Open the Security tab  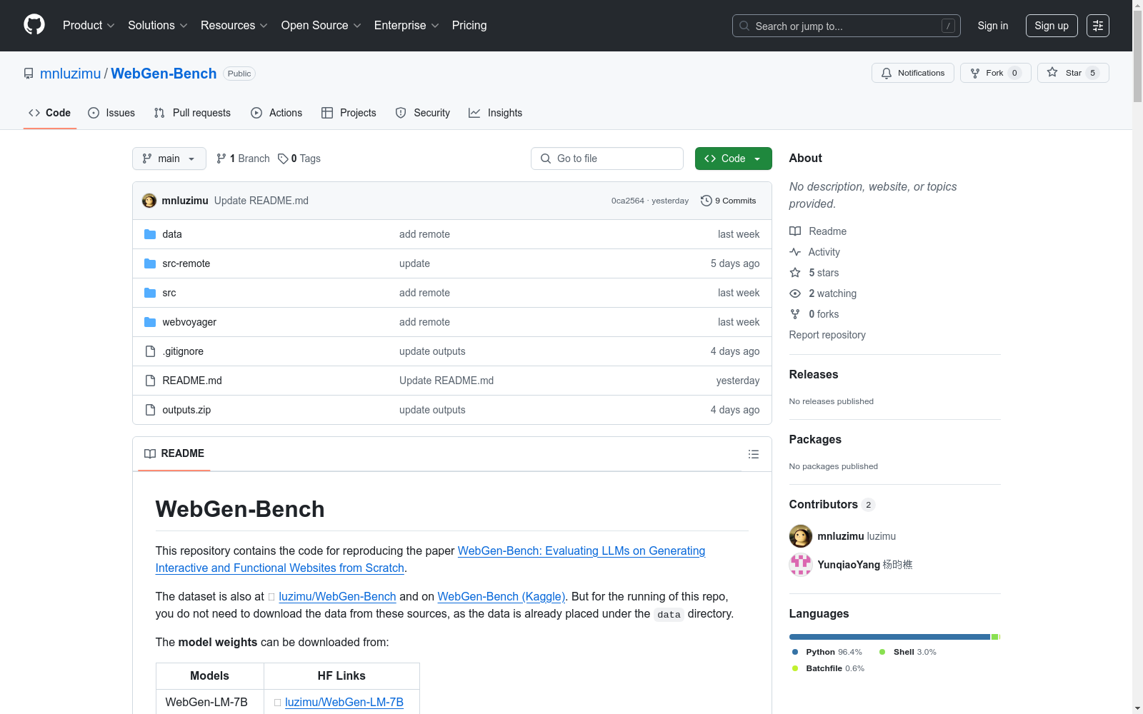point(423,113)
